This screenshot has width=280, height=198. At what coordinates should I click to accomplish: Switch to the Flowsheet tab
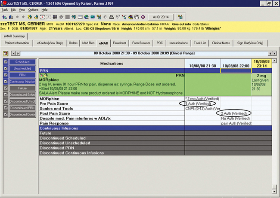(x=119, y=43)
